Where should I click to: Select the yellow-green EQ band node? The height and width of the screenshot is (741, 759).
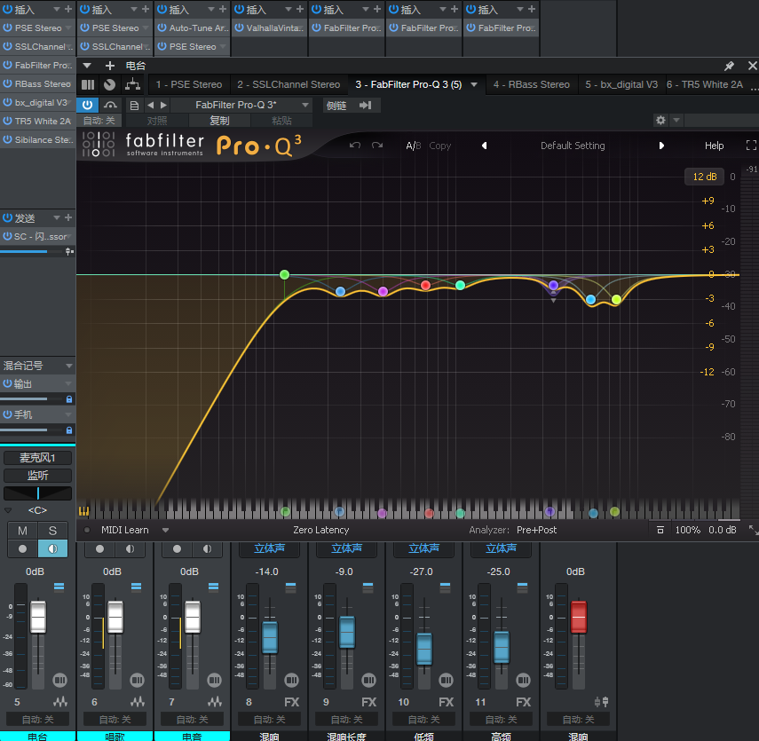point(616,300)
